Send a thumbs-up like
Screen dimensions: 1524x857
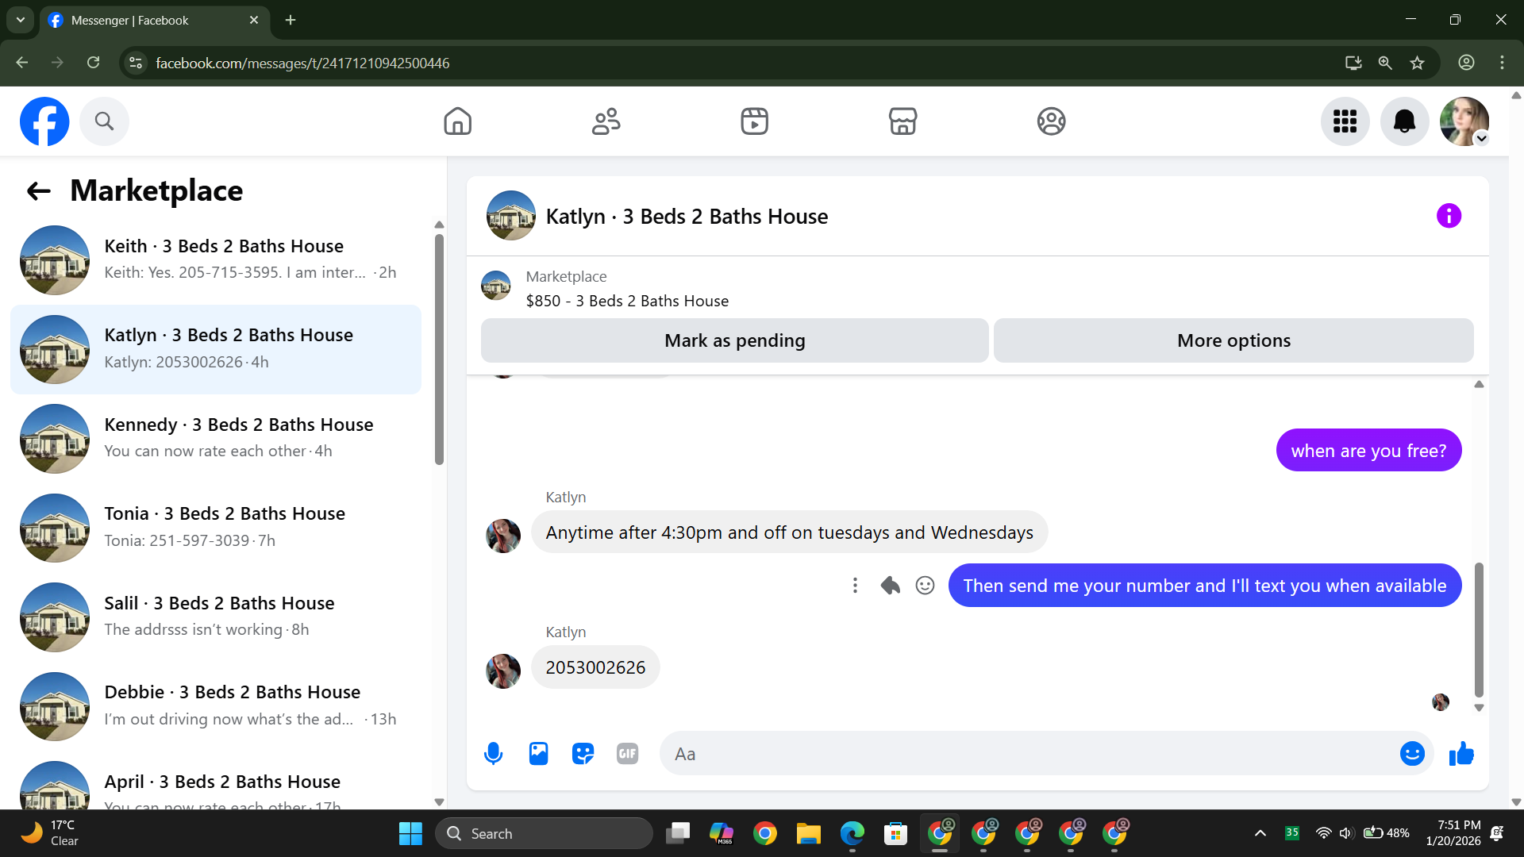tap(1461, 754)
